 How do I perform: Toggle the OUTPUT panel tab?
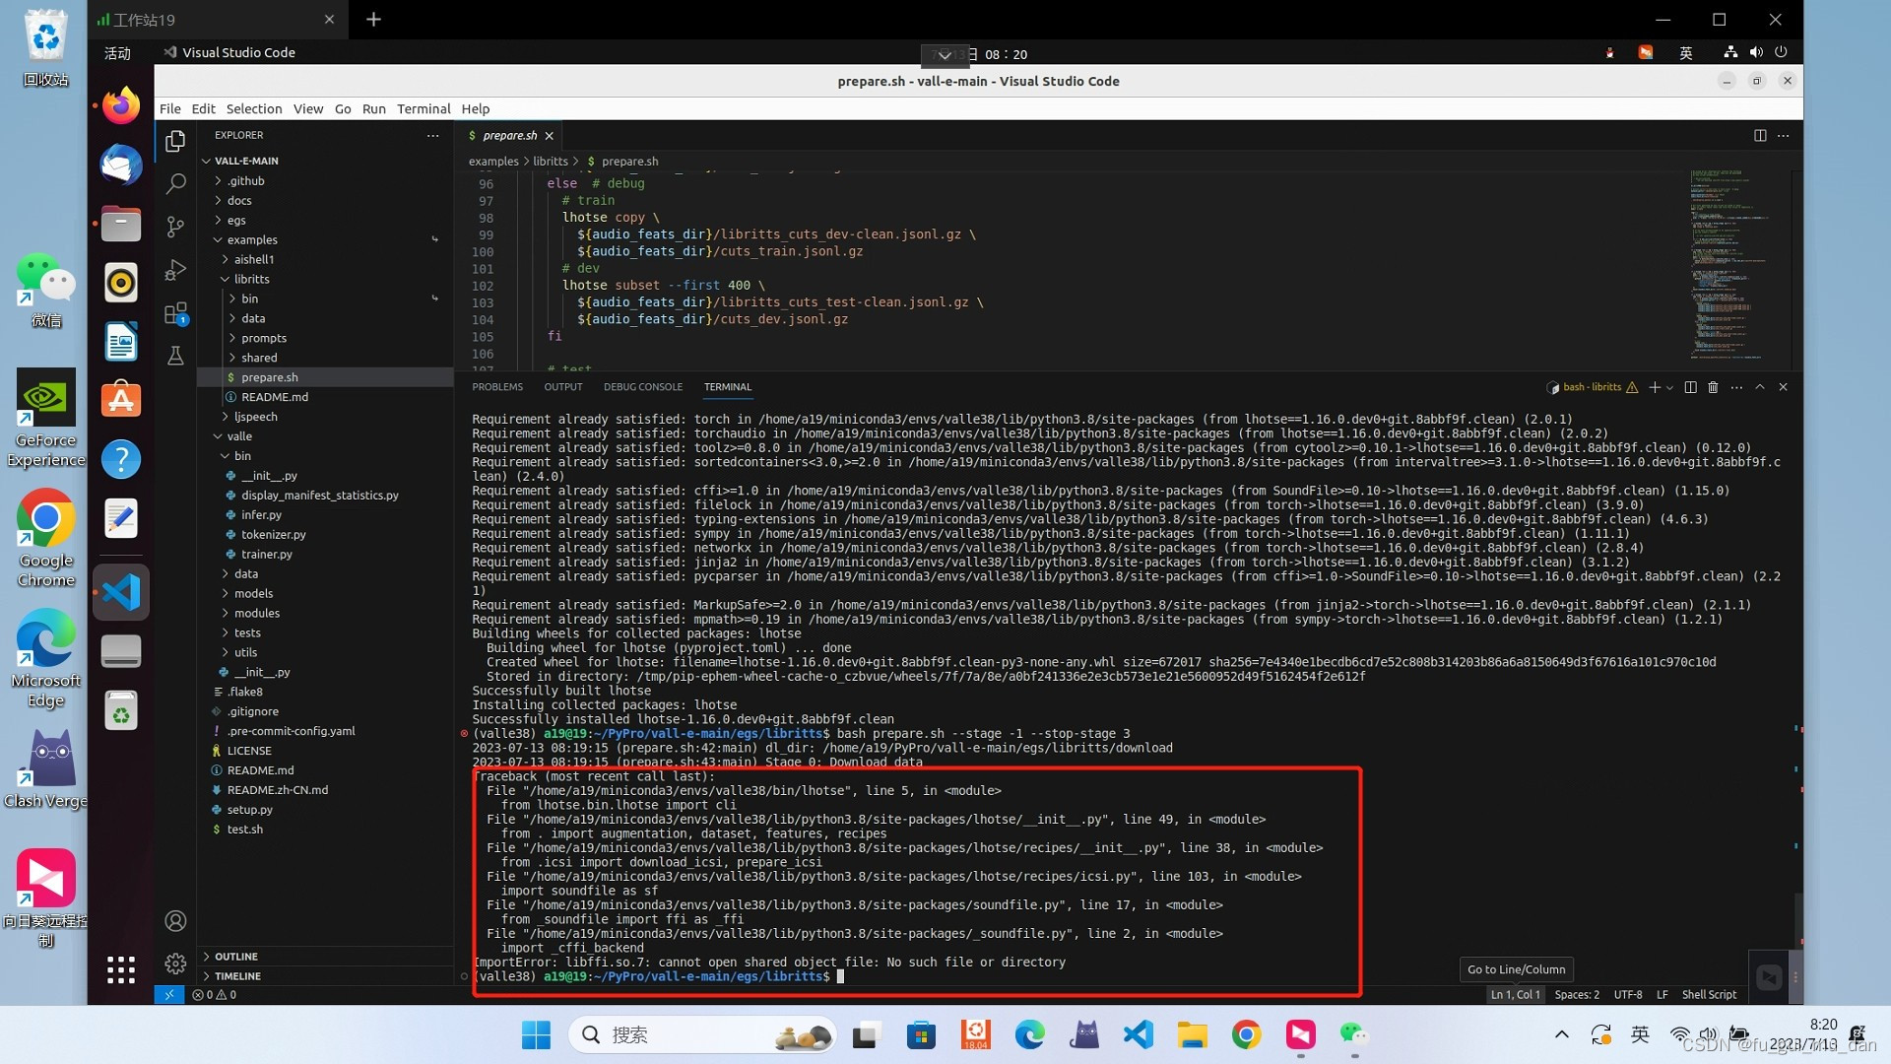562,386
